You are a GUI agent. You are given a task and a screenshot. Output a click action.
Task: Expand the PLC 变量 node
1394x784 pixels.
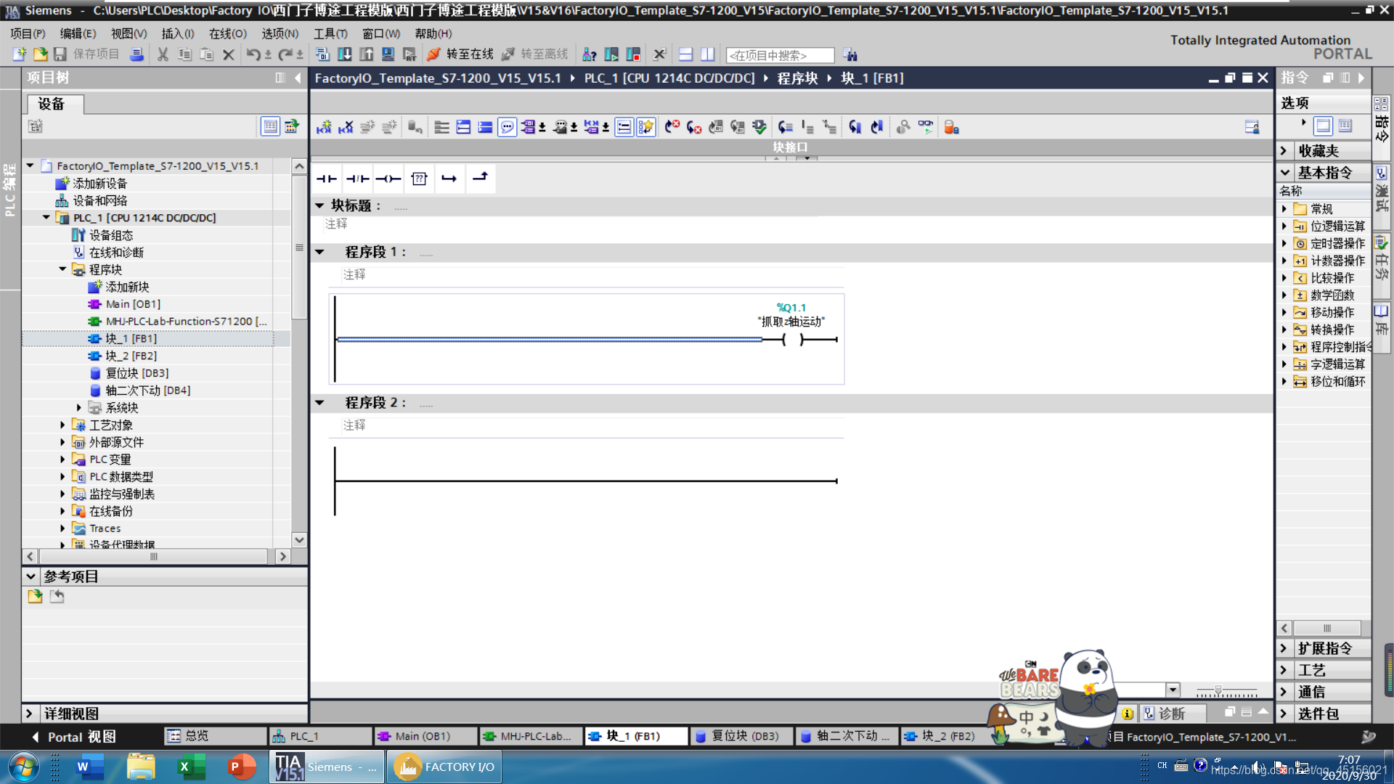[x=62, y=460]
